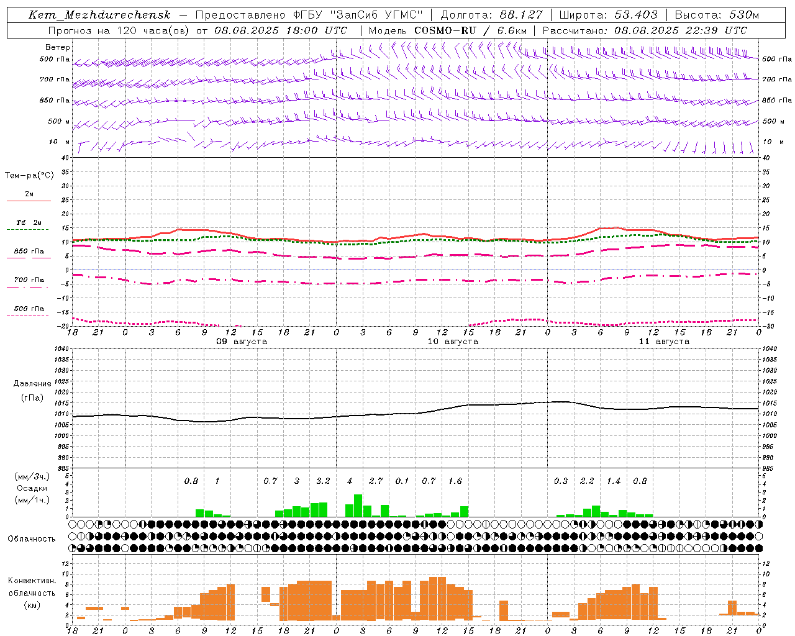Click the Тем-ра(°C) panel label
795x636 pixels.
coord(29,176)
